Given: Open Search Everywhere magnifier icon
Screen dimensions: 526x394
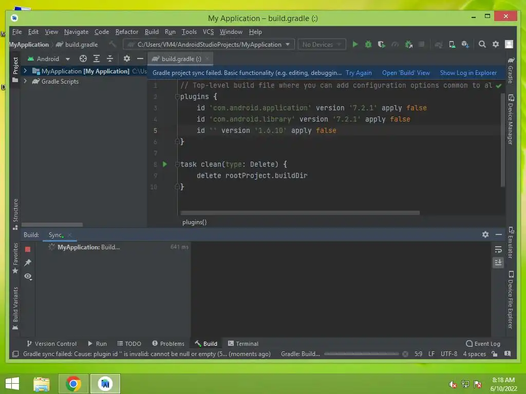Looking at the screenshot, I should (x=482, y=44).
